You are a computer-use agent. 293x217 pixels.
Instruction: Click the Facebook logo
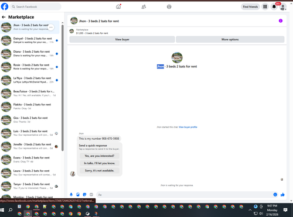pos(5,6)
